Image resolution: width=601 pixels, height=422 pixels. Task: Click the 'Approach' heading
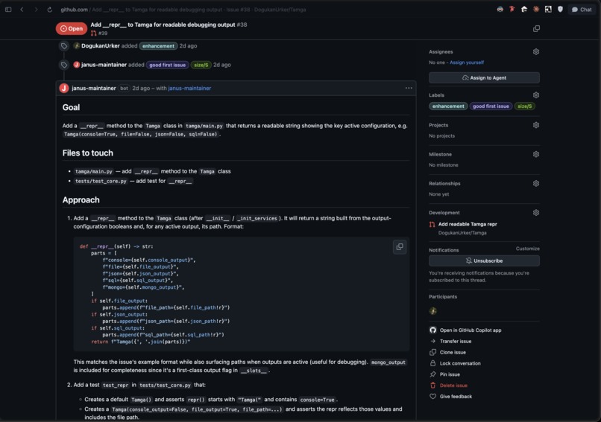coord(81,200)
